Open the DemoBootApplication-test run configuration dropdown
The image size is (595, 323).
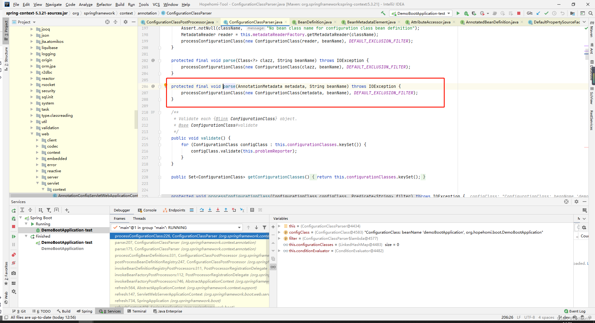tap(421, 13)
